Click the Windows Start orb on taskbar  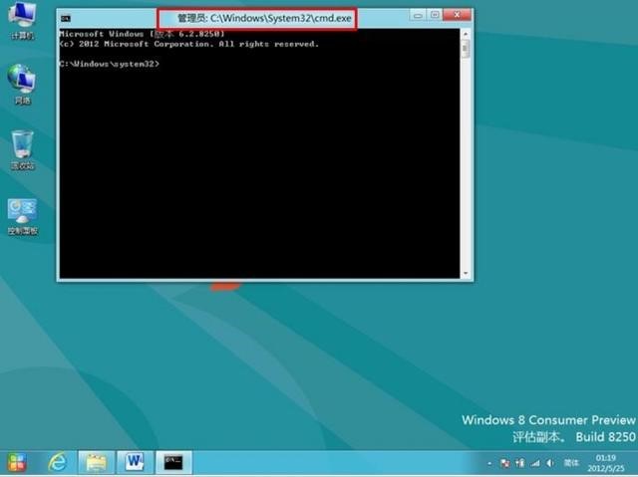pyautogui.click(x=17, y=462)
